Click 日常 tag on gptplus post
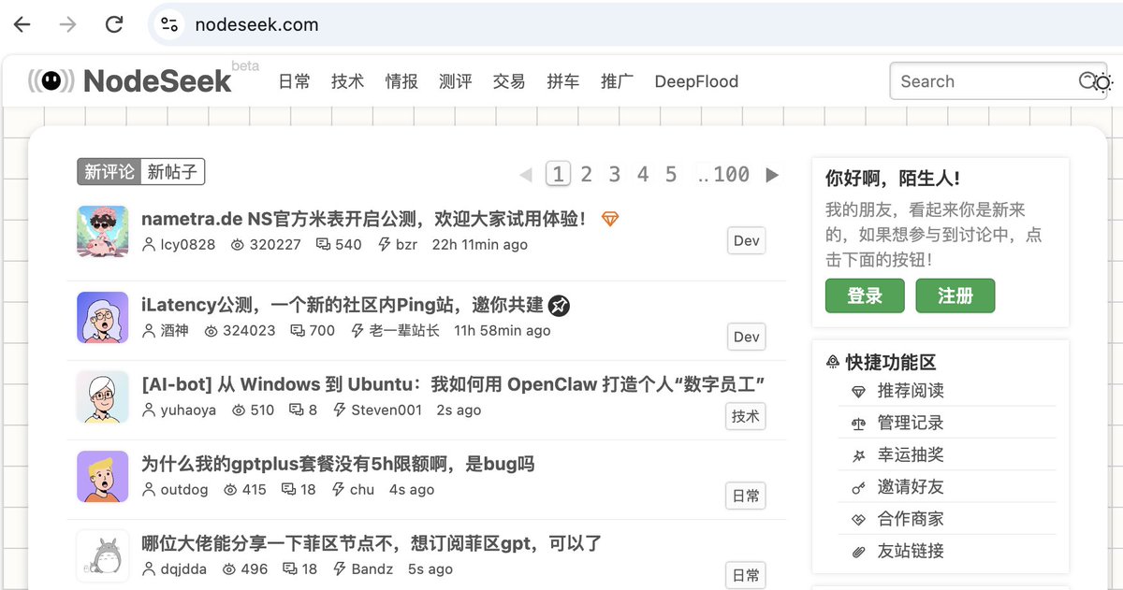Viewport: 1123px width, 590px height. pyautogui.click(x=746, y=496)
